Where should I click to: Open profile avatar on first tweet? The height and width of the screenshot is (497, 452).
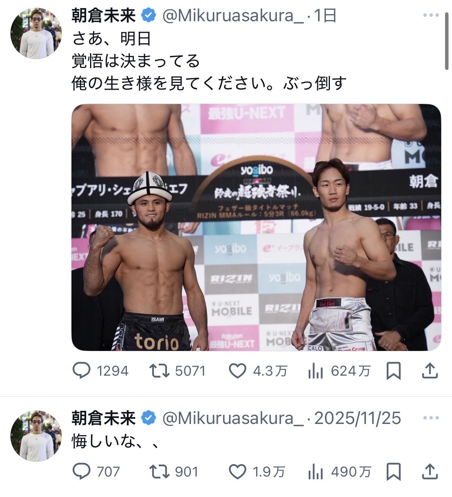[36, 33]
